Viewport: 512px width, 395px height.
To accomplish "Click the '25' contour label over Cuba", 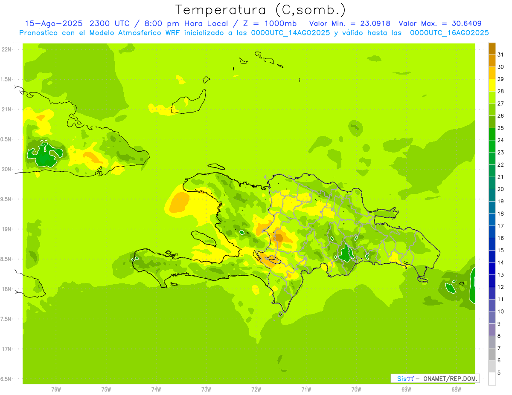I will click(44, 143).
